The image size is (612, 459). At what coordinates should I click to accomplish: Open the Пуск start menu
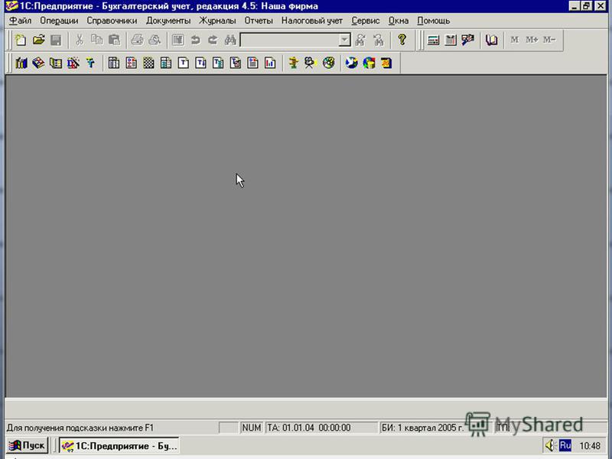click(x=27, y=445)
